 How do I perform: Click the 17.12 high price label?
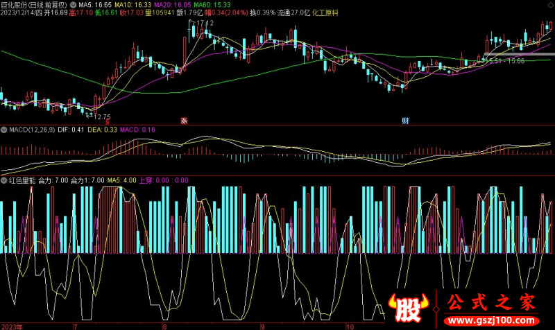[205, 23]
